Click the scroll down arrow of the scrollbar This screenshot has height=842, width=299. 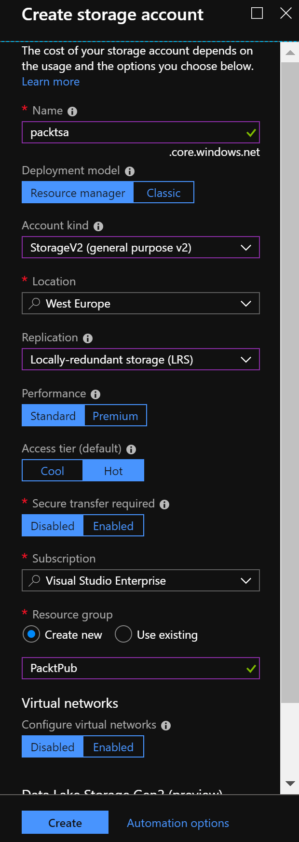pos(290,784)
